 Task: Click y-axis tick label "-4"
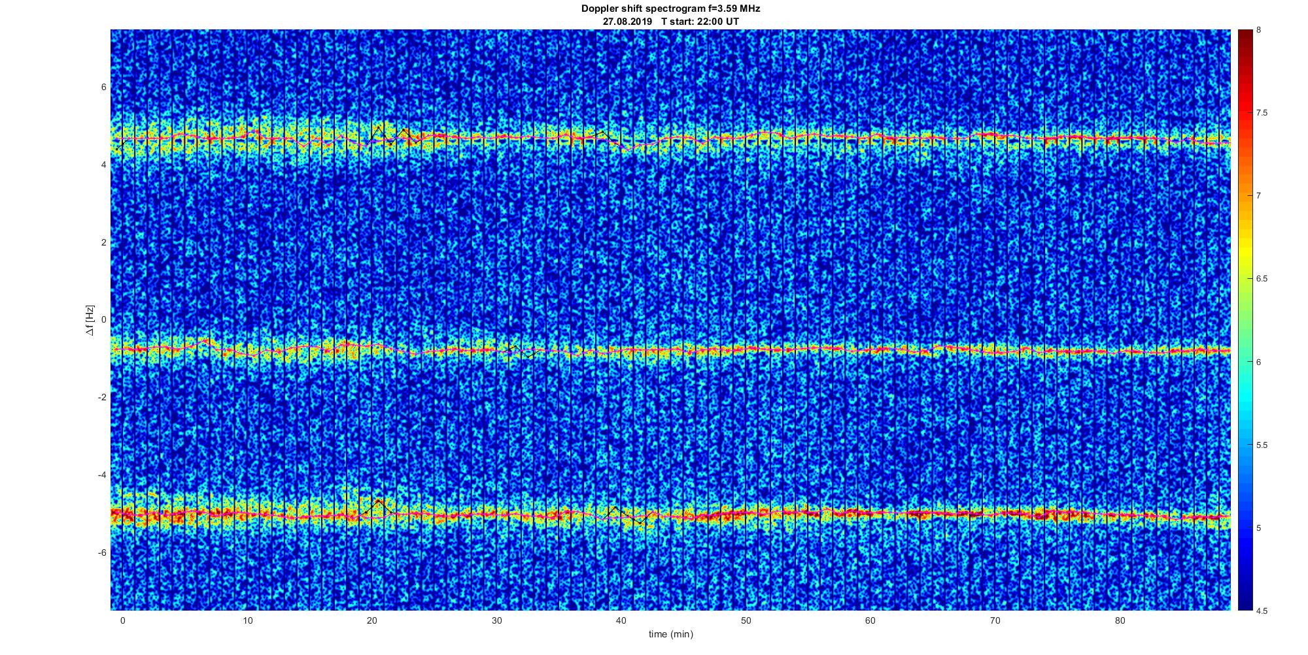[103, 475]
